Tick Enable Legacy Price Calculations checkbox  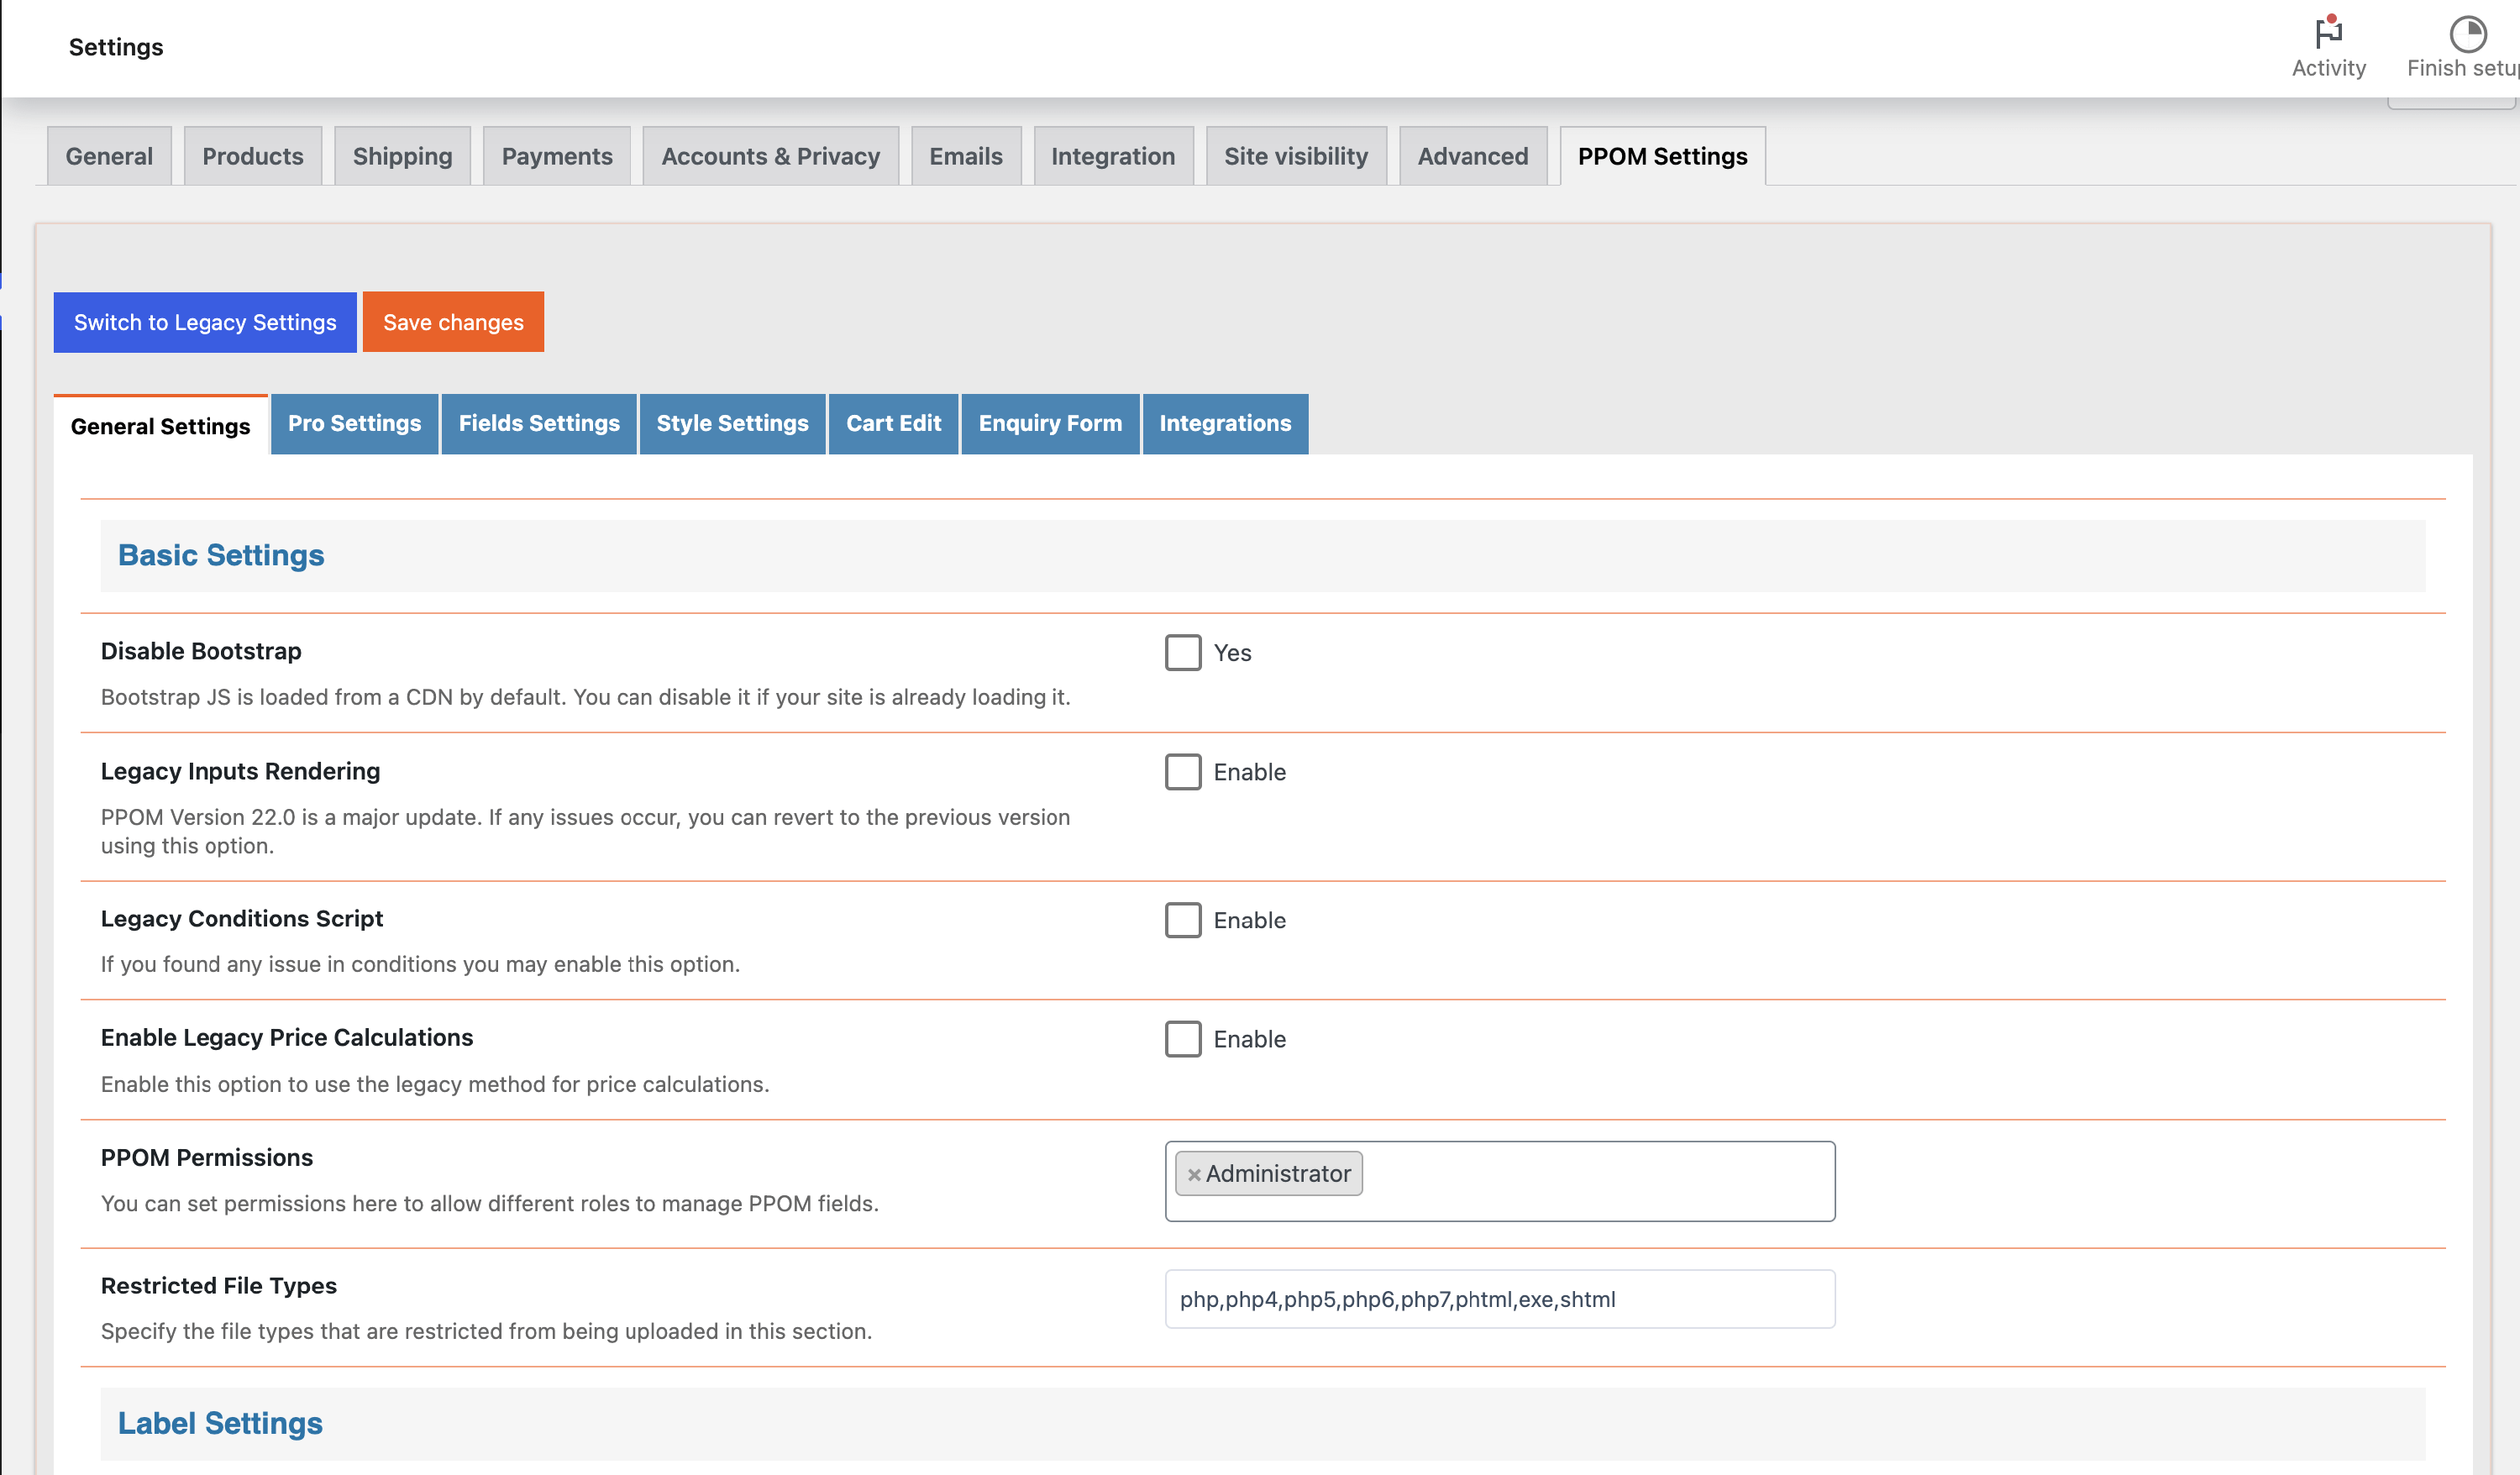1182,1039
